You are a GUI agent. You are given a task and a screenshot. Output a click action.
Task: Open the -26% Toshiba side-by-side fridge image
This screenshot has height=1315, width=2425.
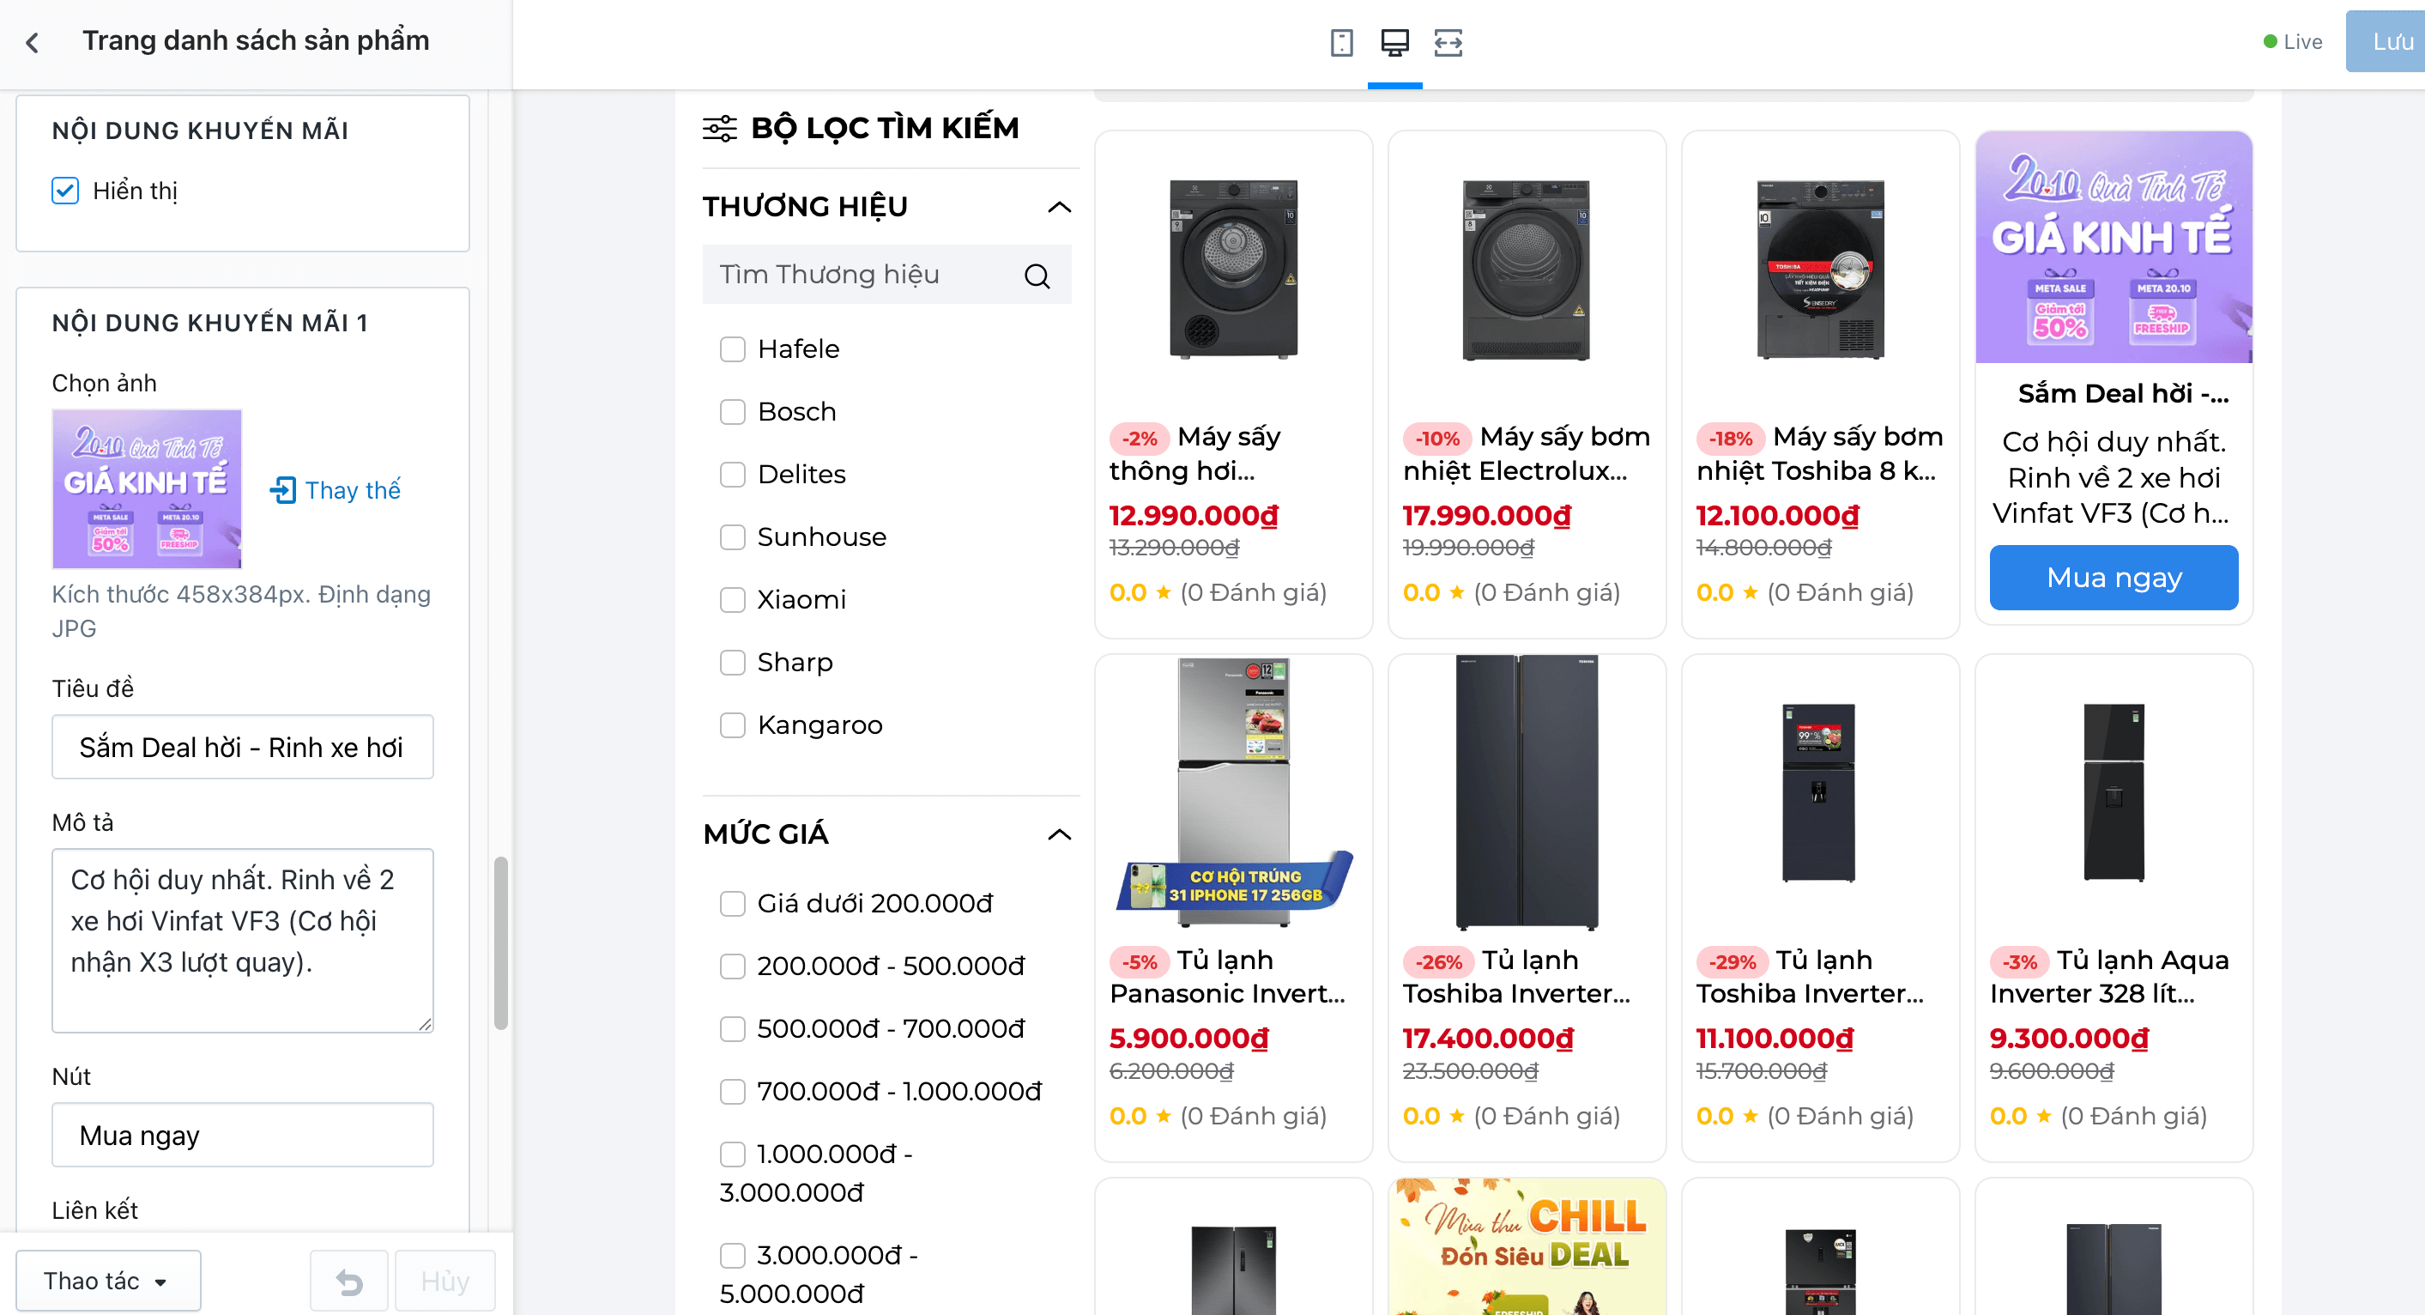point(1526,793)
